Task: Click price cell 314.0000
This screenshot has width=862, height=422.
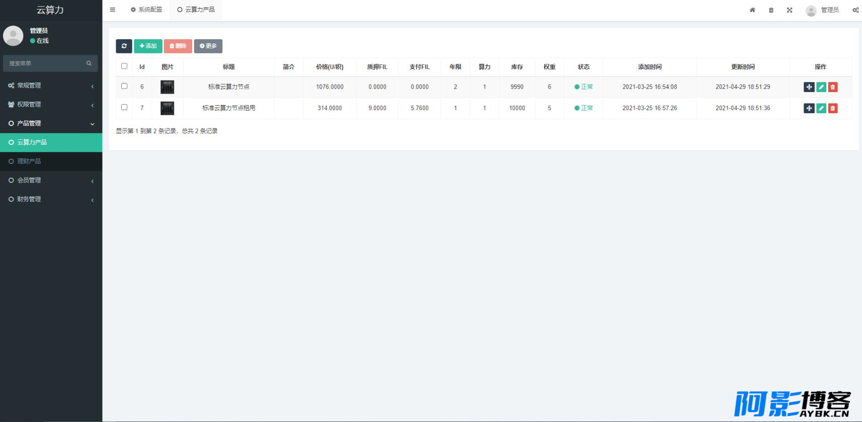Action: (330, 108)
